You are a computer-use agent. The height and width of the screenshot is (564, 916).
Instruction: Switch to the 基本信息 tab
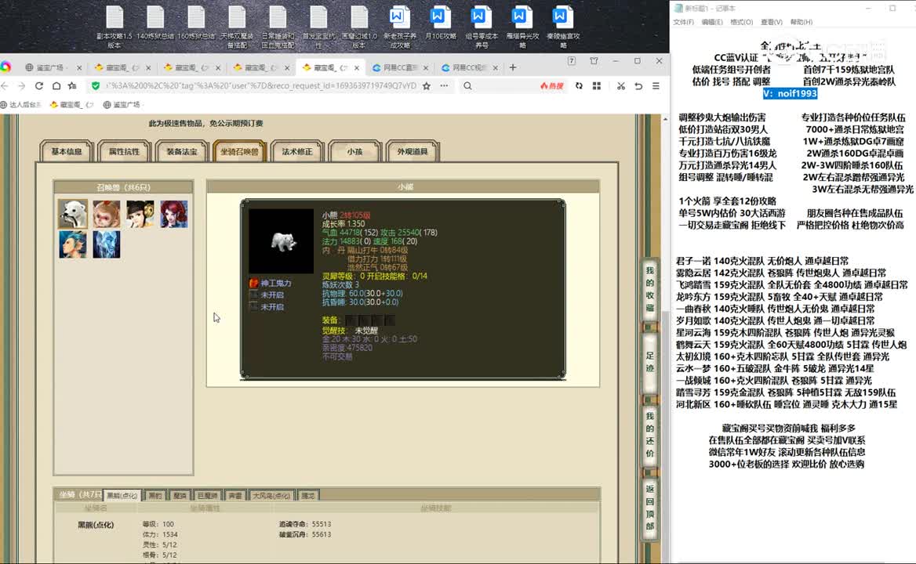coord(67,152)
